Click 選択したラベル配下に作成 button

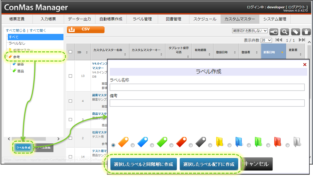[209, 164]
